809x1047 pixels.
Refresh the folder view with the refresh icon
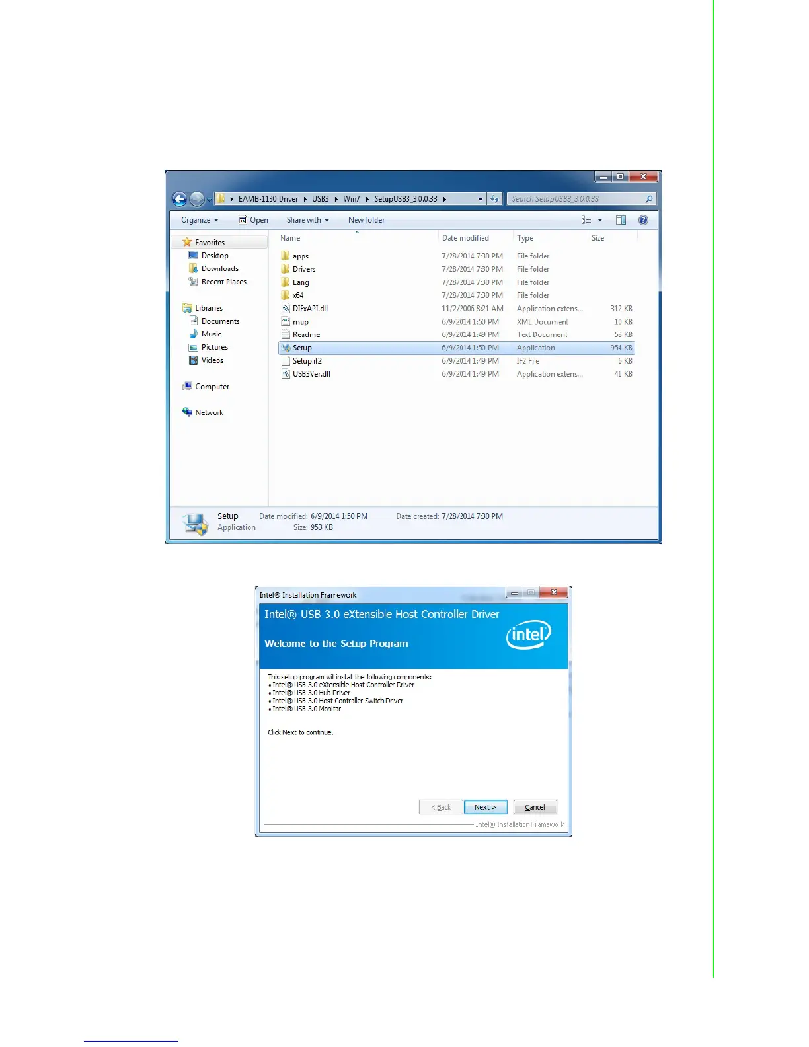pyautogui.click(x=494, y=199)
